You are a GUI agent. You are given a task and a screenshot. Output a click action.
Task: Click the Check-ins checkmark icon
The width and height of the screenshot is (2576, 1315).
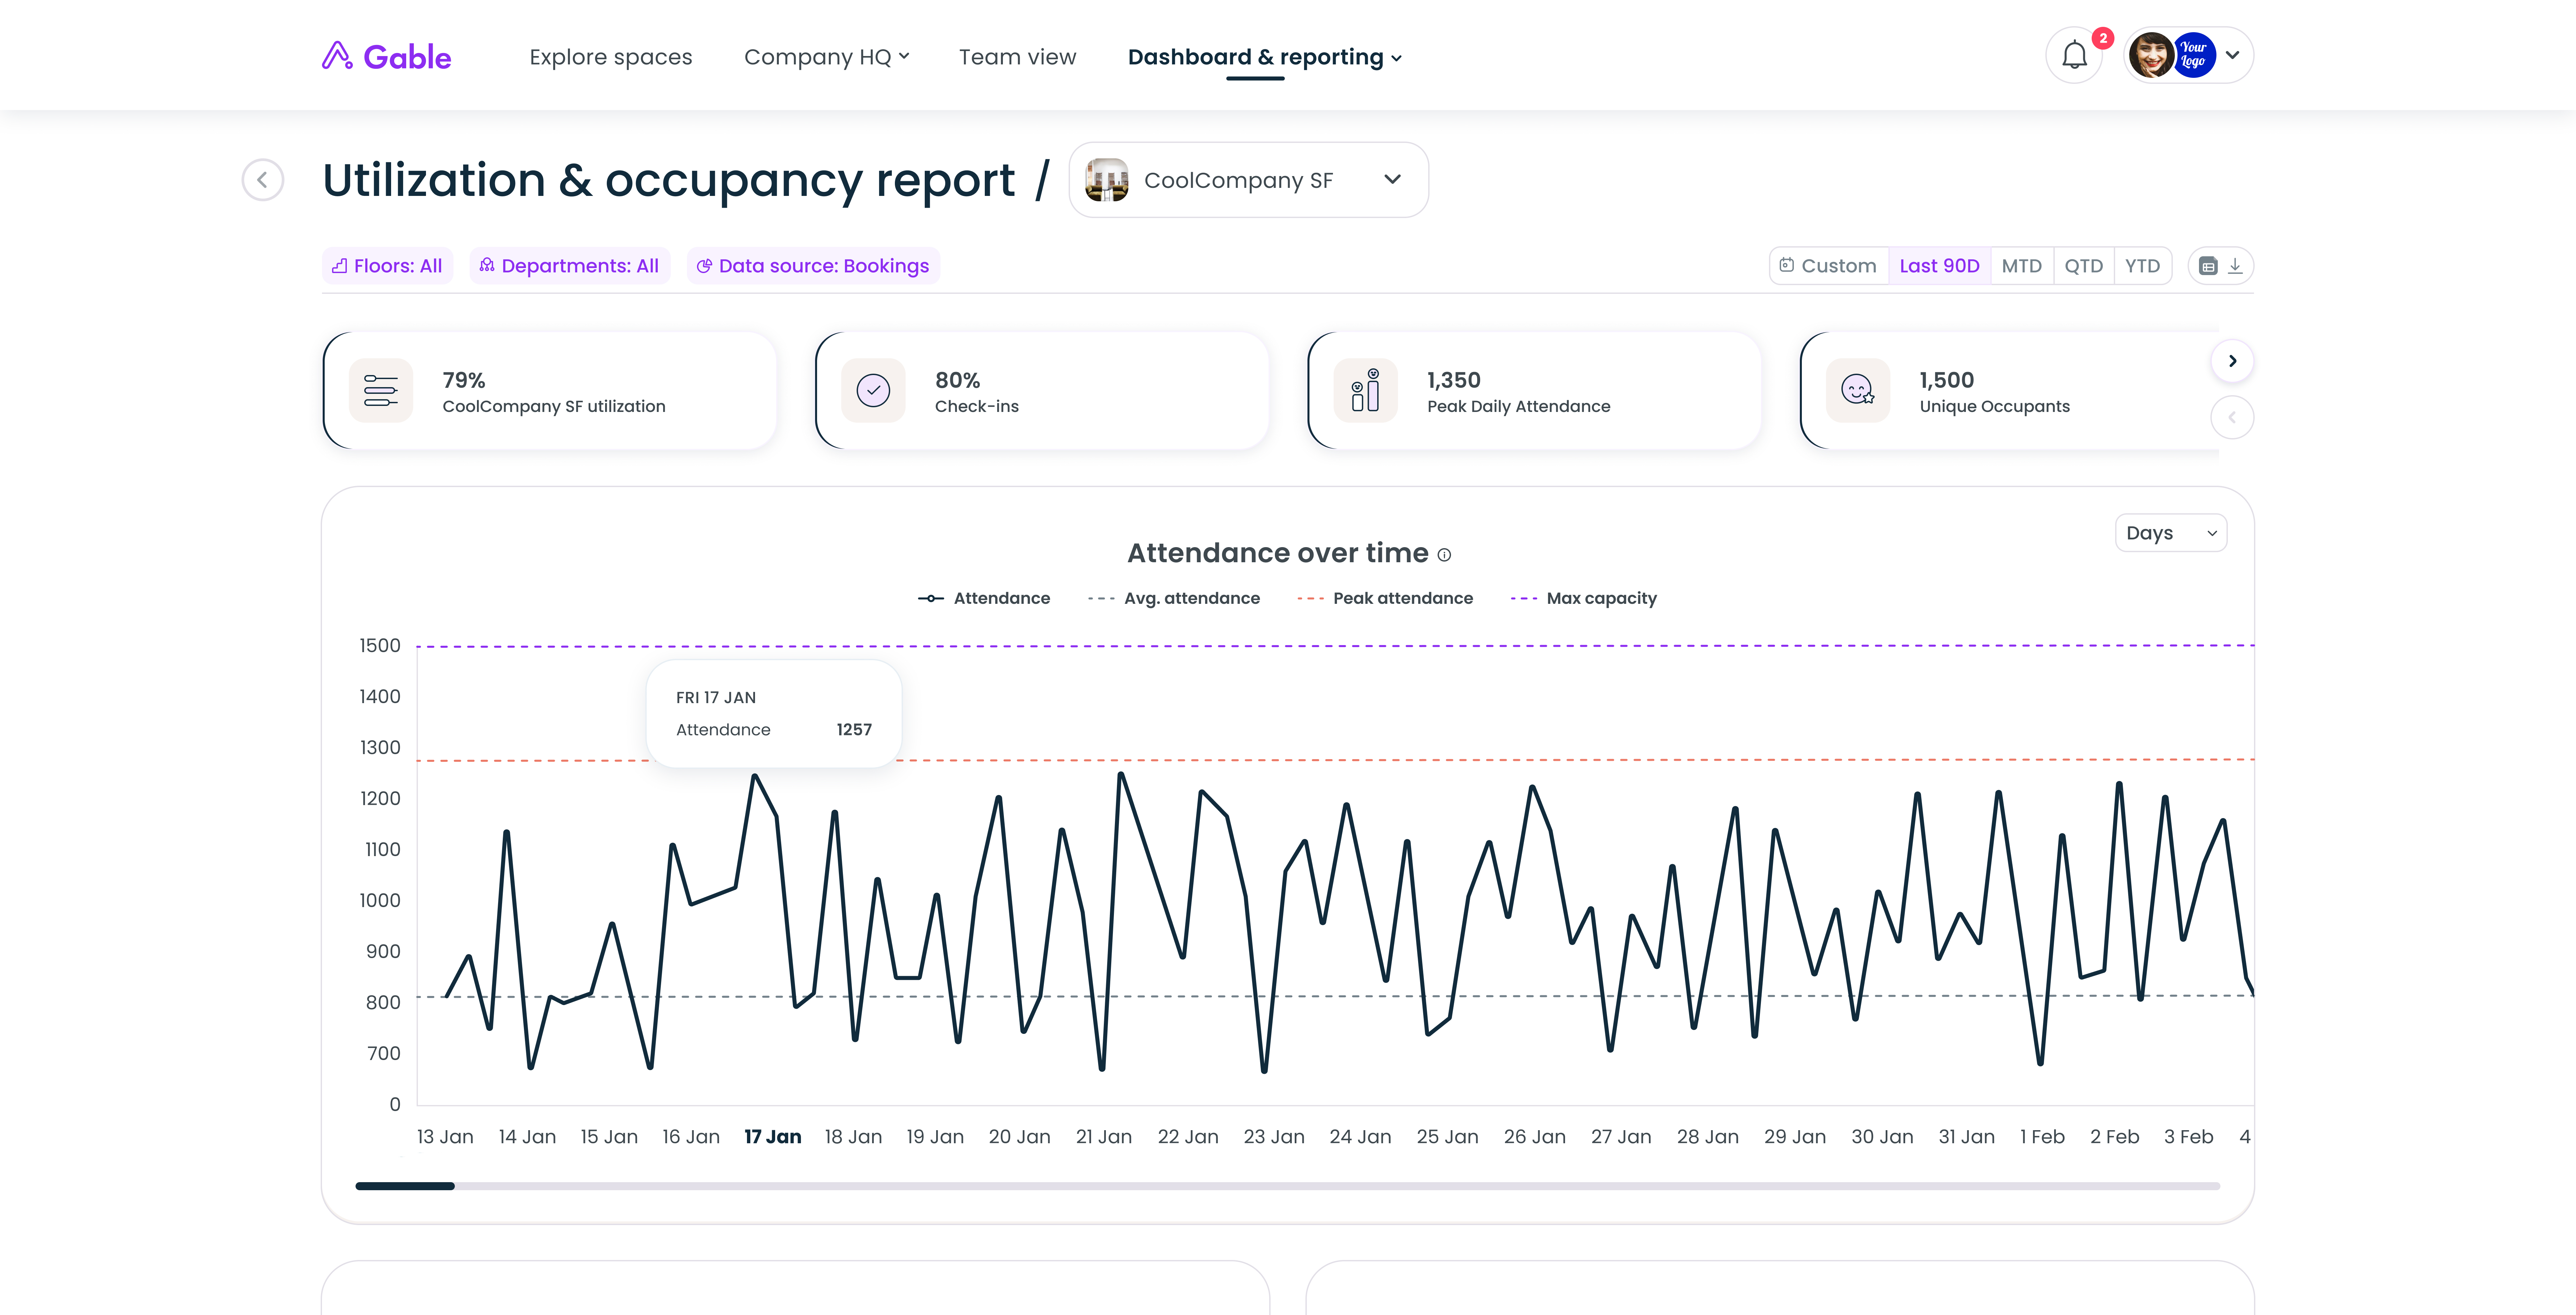pos(873,390)
